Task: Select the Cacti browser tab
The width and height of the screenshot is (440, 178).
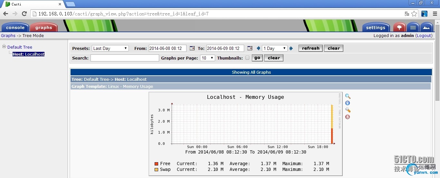Action: pyautogui.click(x=32, y=4)
